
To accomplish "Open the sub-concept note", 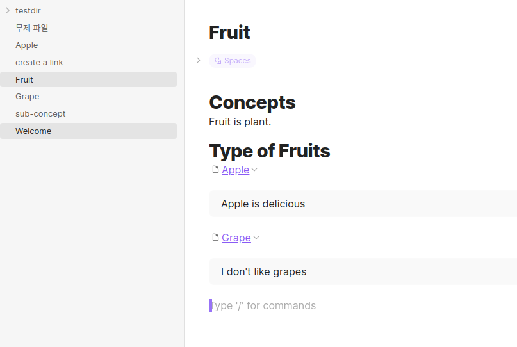I will pyautogui.click(x=40, y=113).
